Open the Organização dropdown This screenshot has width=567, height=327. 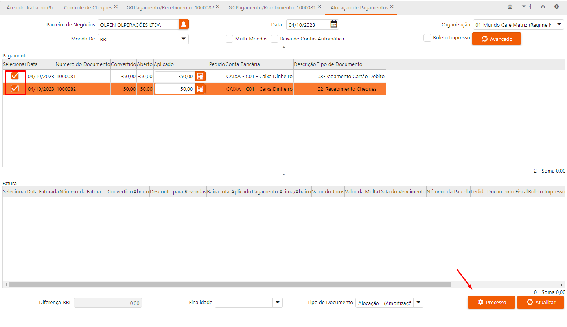(559, 24)
